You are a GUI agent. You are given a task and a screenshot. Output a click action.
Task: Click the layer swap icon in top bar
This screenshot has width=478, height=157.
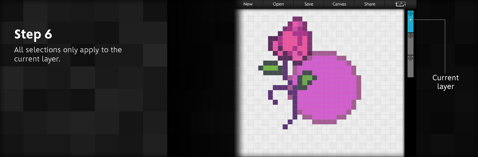400,4
